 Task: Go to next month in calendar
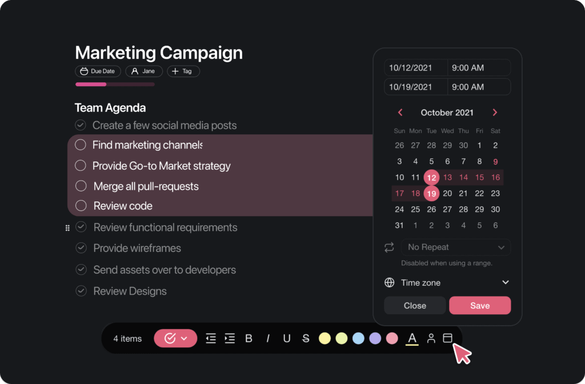pyautogui.click(x=495, y=113)
